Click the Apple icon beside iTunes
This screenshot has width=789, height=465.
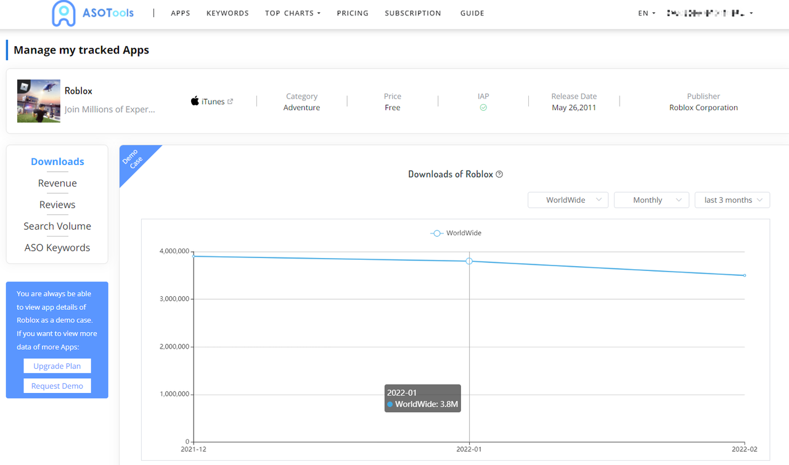194,100
